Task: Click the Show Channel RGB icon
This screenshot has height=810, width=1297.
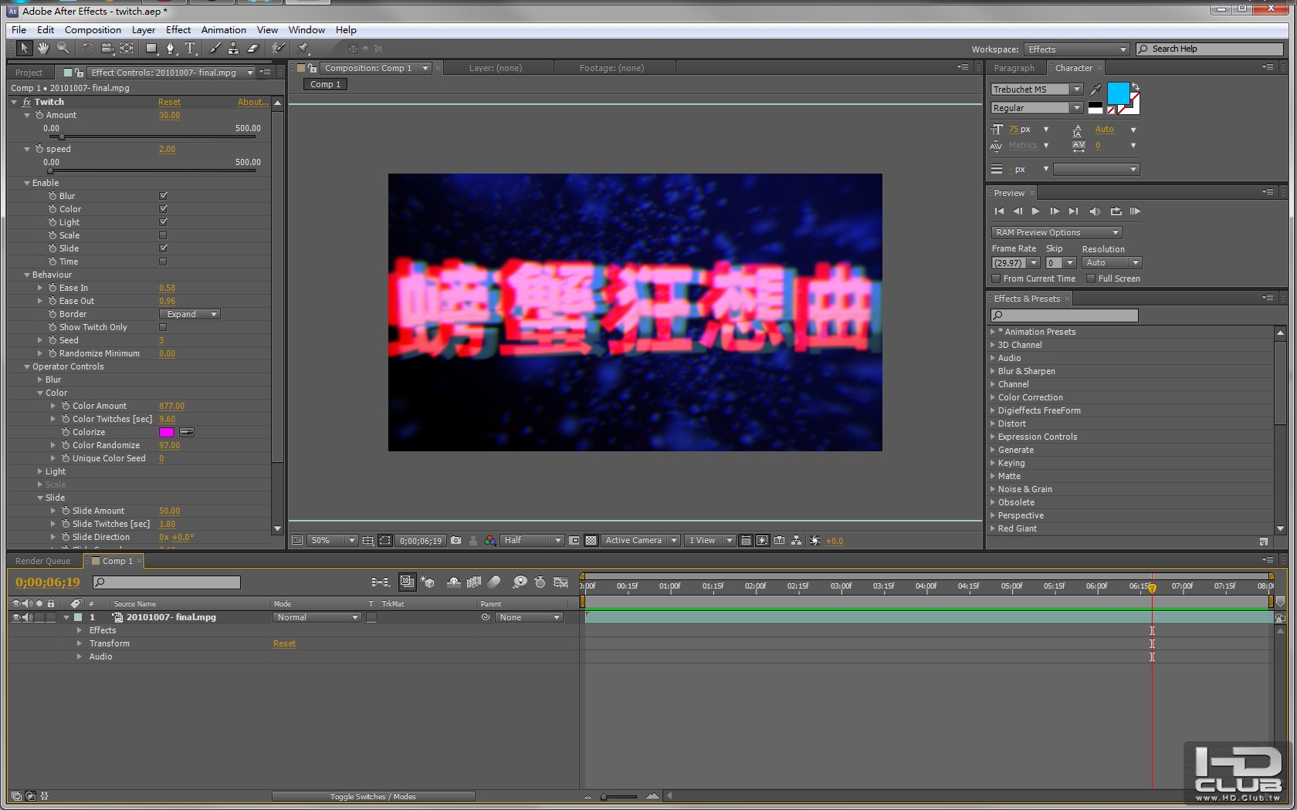Action: (x=489, y=541)
